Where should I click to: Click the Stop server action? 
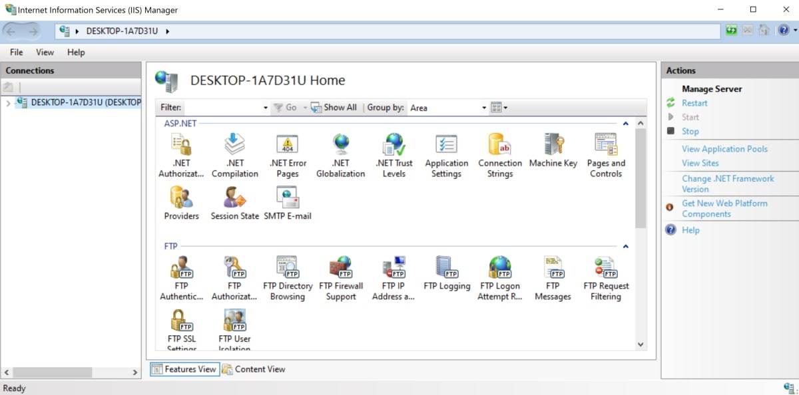[x=690, y=132]
